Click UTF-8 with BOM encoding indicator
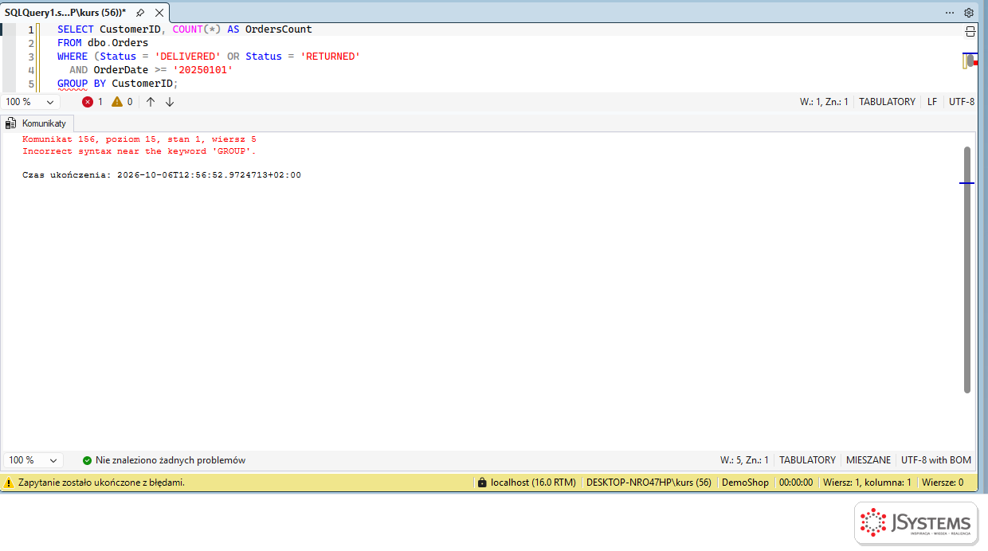Viewport: 988px width, 551px height. 936,460
